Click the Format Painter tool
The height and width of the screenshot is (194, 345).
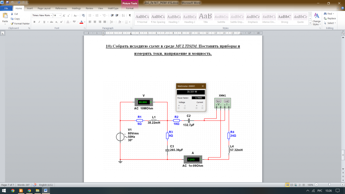point(20,23)
